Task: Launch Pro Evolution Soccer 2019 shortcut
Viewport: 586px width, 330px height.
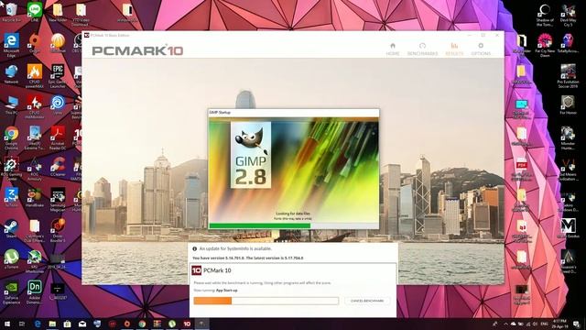Action: tap(568, 76)
